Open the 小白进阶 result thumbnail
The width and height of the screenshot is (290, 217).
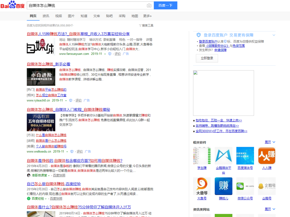(x=41, y=77)
